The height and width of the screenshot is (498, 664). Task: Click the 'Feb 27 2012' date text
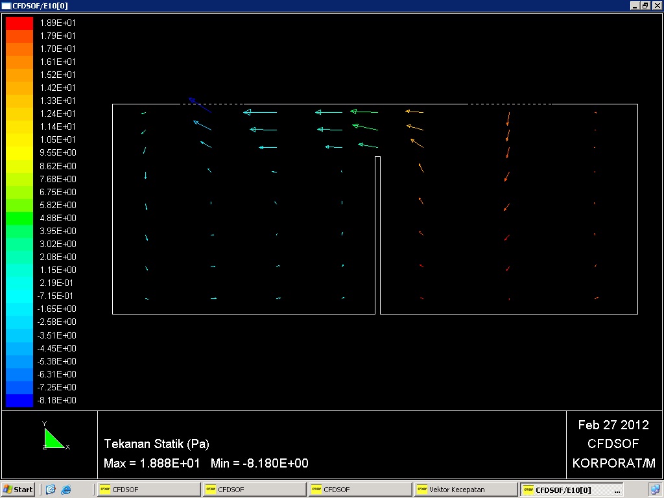tap(613, 425)
